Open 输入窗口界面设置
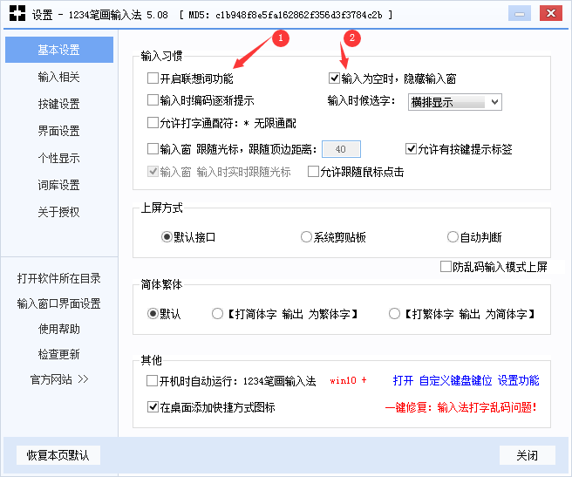 pyautogui.click(x=58, y=303)
